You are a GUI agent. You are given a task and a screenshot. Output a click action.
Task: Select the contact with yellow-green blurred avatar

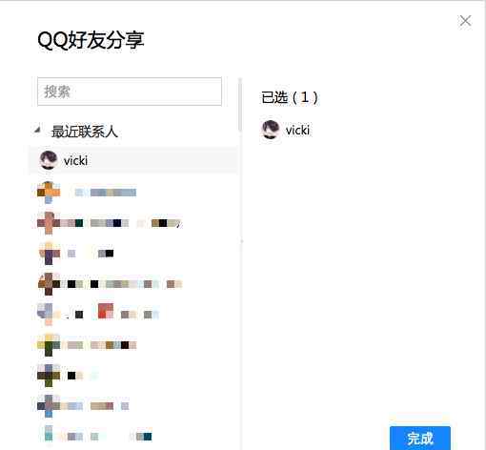pos(133,345)
